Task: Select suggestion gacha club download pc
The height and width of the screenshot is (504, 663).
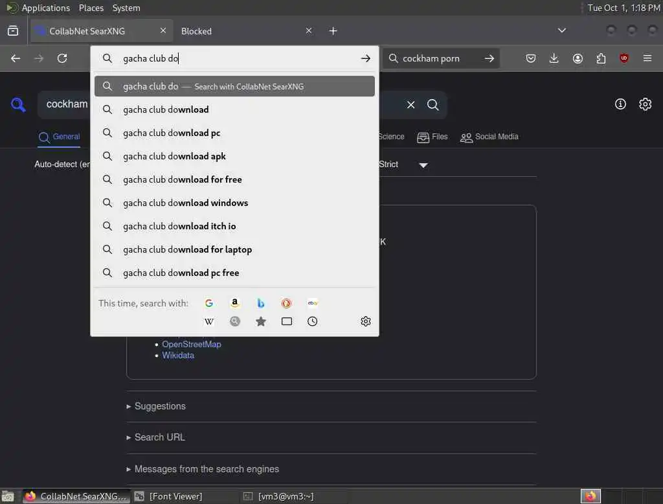Action: tap(234, 133)
